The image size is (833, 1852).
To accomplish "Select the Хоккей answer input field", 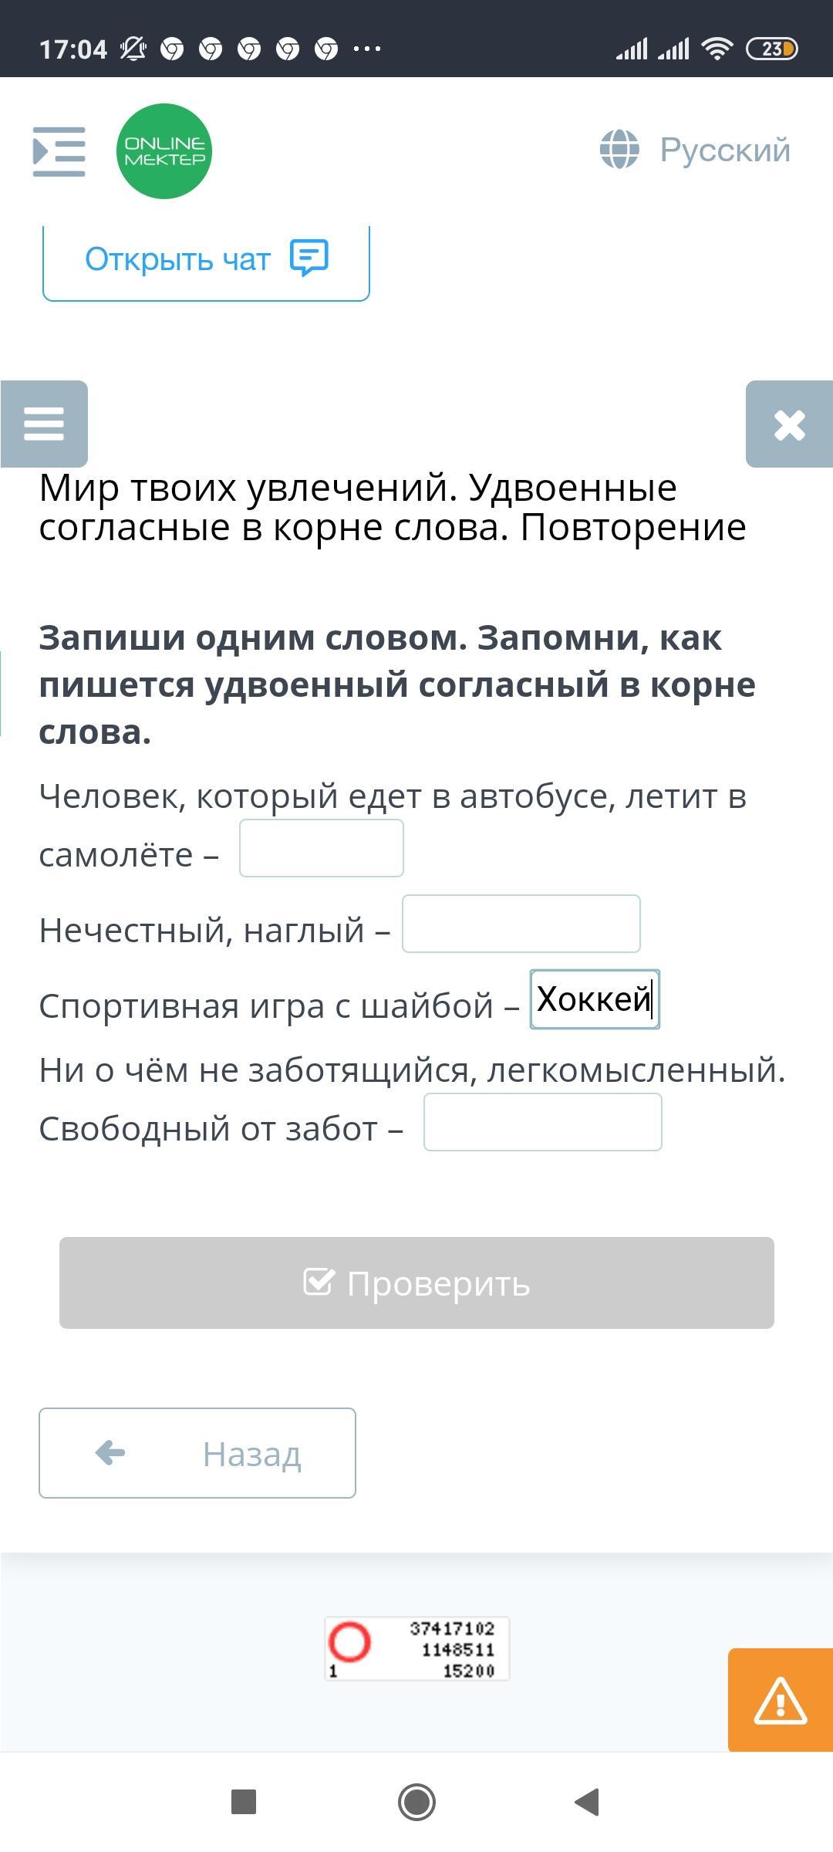I will 595,999.
